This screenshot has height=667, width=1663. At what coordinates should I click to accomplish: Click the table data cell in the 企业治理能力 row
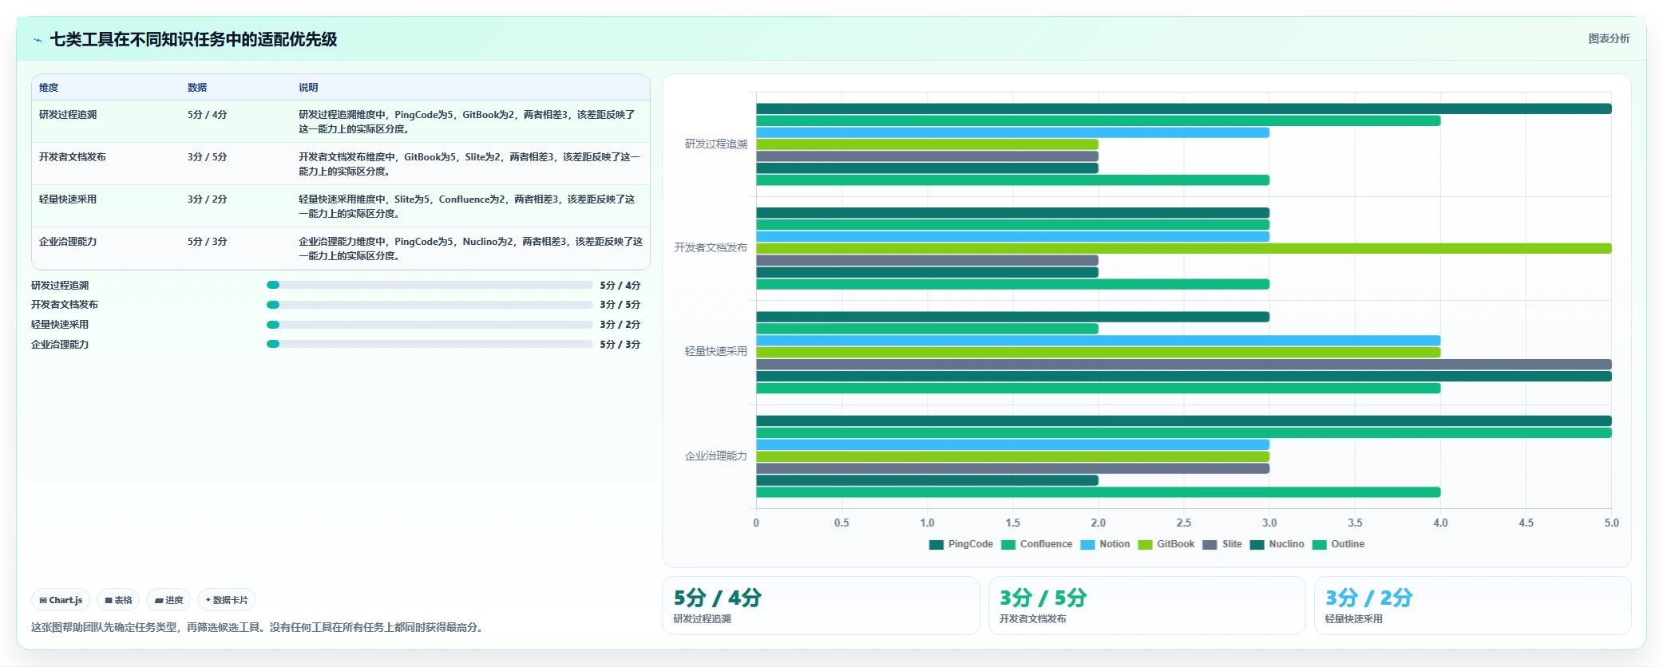pyautogui.click(x=208, y=242)
